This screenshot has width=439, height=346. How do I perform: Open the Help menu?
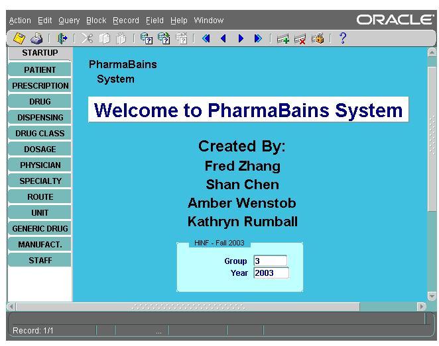(178, 21)
